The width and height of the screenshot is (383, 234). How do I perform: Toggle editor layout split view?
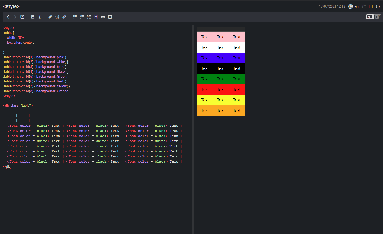371,6
